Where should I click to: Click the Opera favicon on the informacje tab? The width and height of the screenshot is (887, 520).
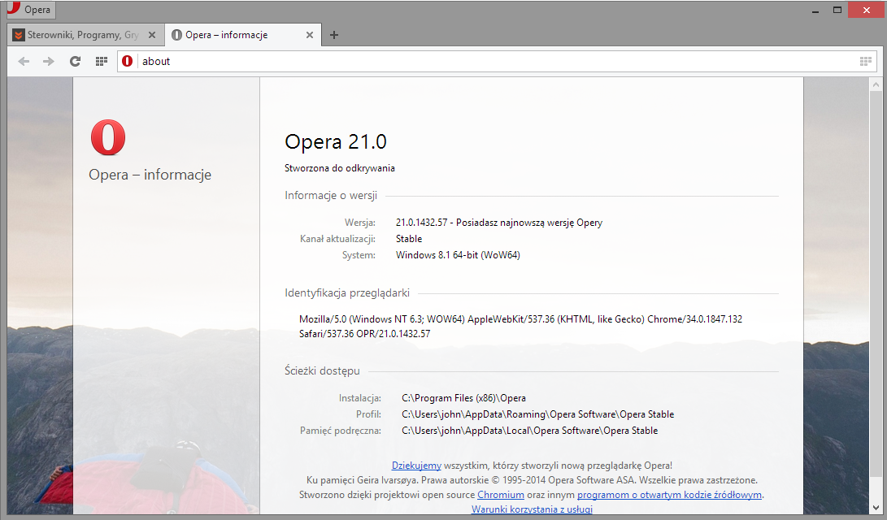click(176, 35)
